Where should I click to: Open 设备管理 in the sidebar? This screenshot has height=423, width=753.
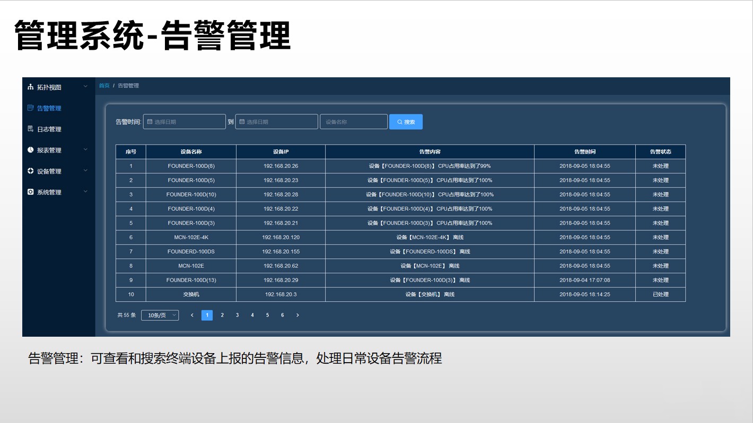49,171
